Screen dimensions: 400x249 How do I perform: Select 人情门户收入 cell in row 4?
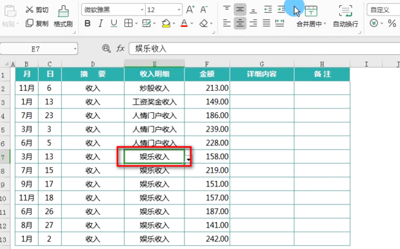[x=154, y=115]
